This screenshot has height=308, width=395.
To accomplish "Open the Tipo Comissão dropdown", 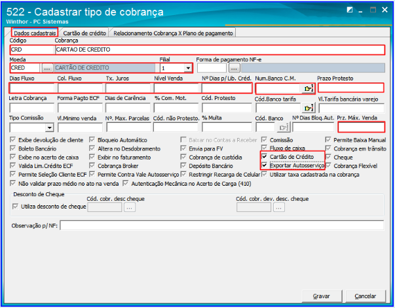I will click(x=50, y=128).
